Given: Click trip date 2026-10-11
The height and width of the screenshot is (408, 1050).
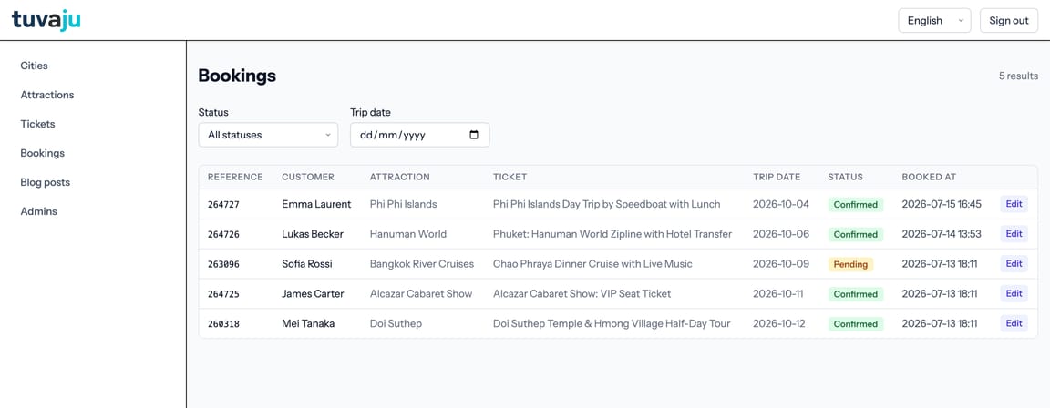Looking at the screenshot, I should click(x=778, y=293).
